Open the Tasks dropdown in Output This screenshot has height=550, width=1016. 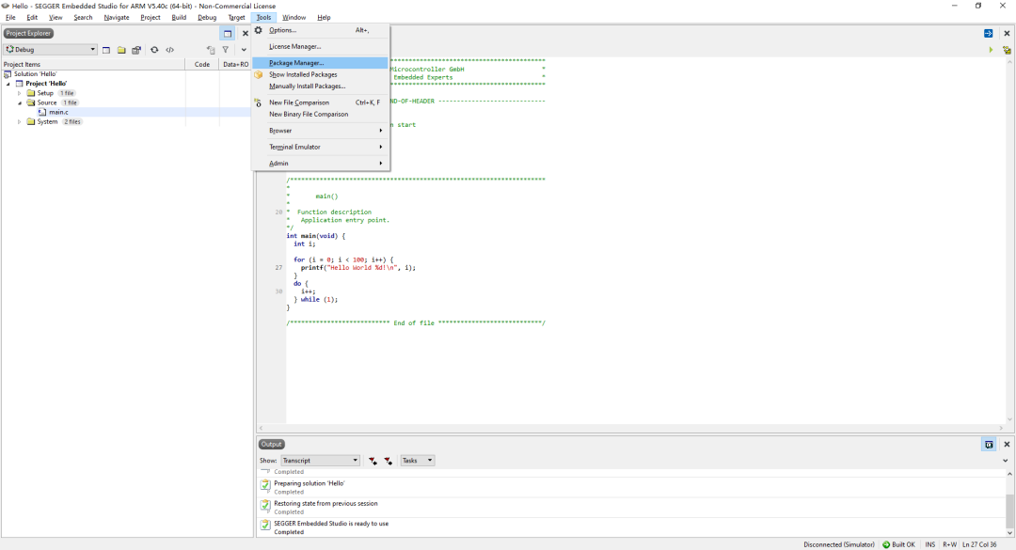418,461
